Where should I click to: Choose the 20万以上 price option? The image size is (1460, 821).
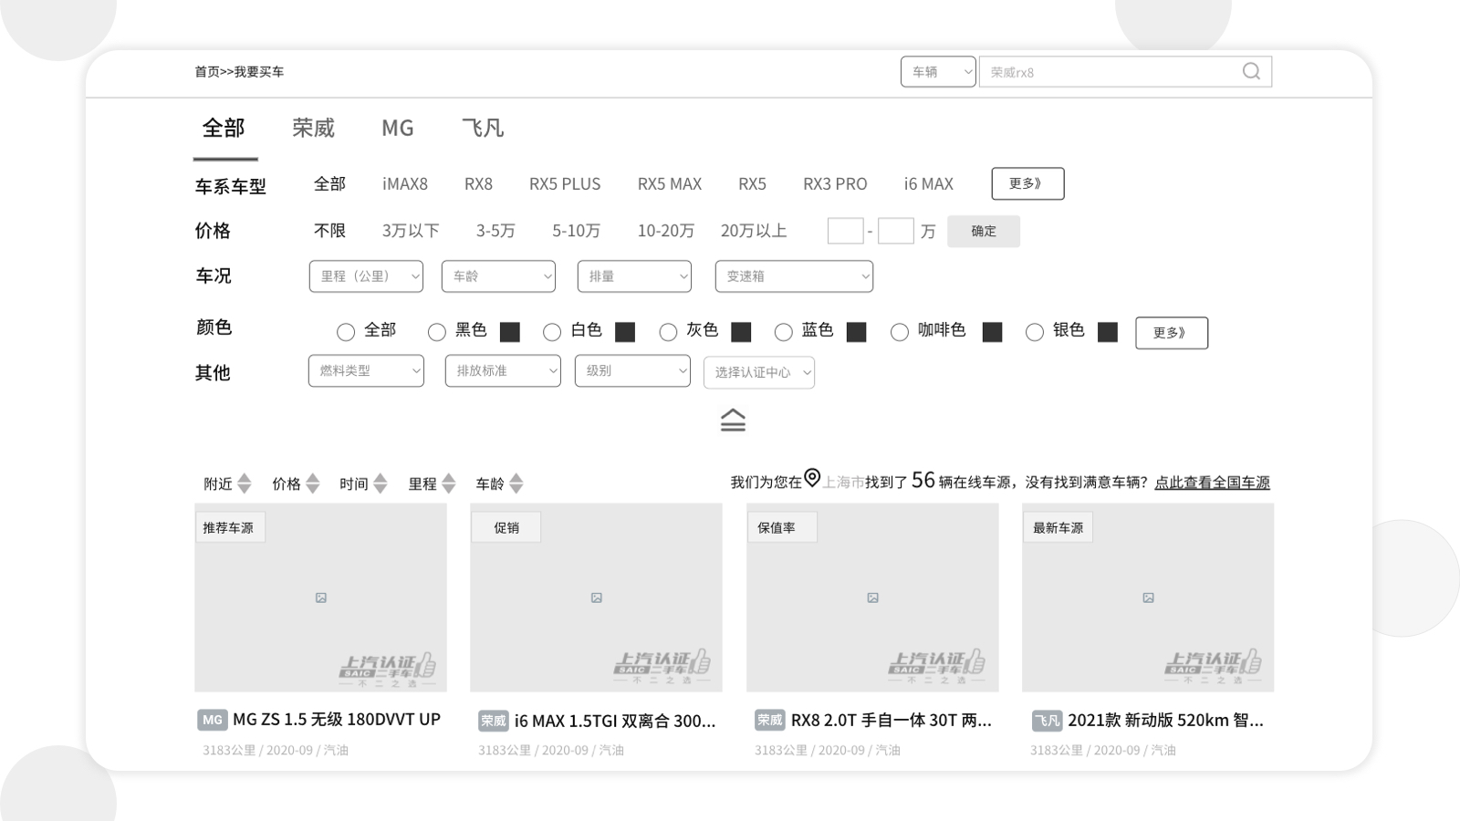pyautogui.click(x=754, y=231)
